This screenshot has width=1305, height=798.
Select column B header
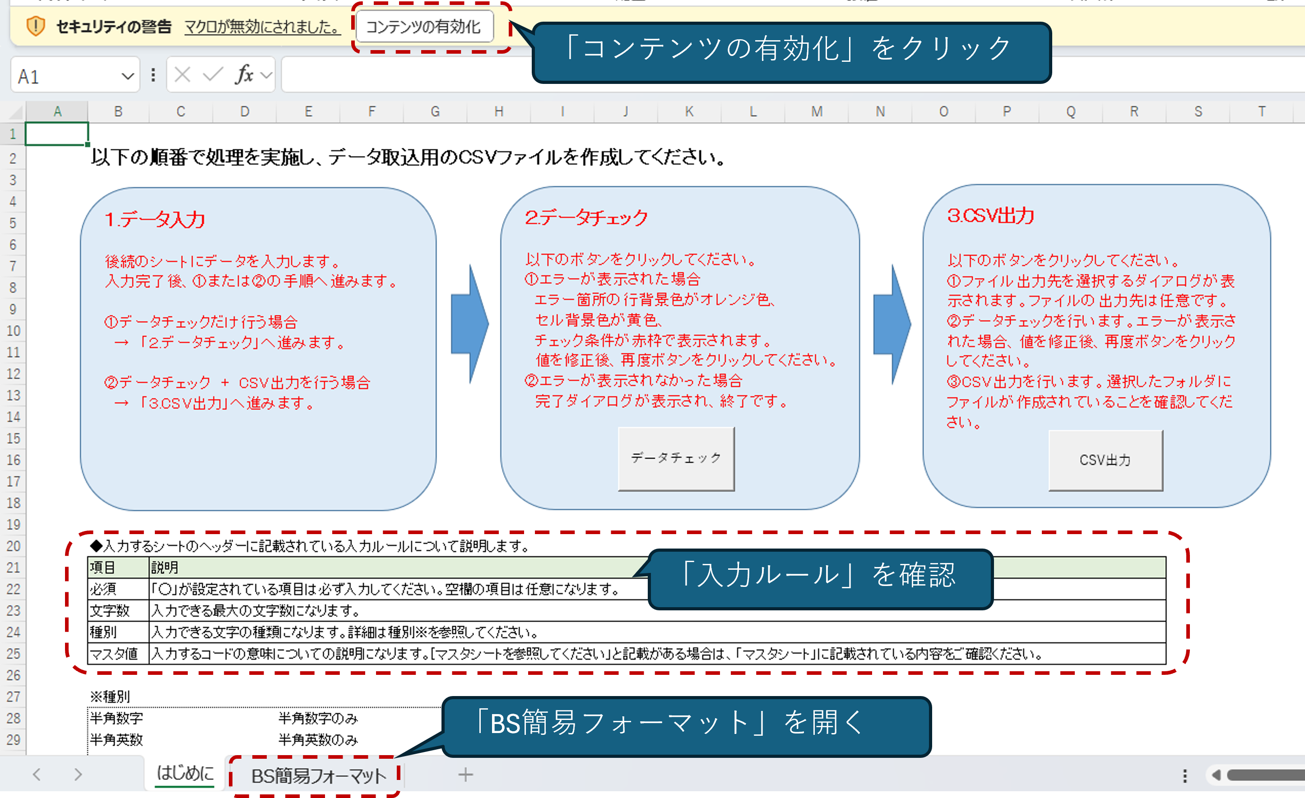pos(118,112)
